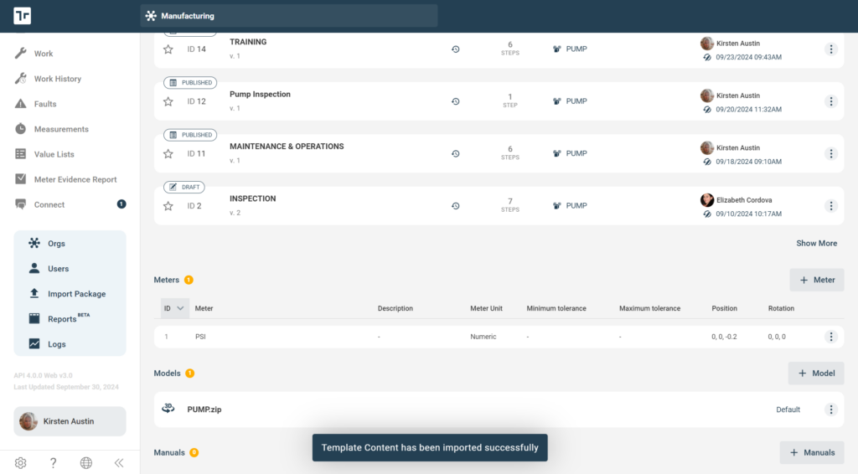This screenshot has height=474, width=858.
Task: Click Position column header
Action: point(724,308)
